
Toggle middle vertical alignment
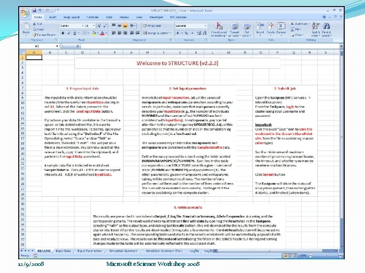point(119,26)
